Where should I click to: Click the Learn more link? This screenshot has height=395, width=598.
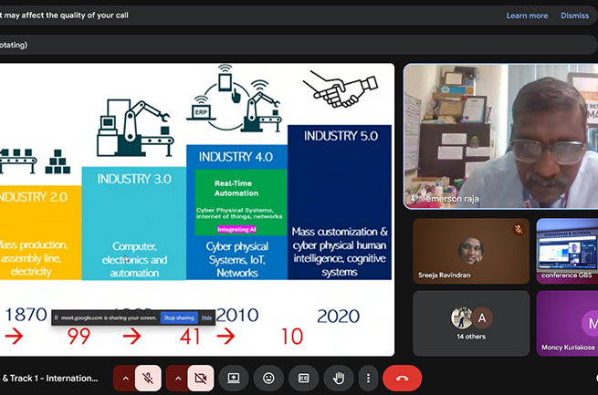527,16
